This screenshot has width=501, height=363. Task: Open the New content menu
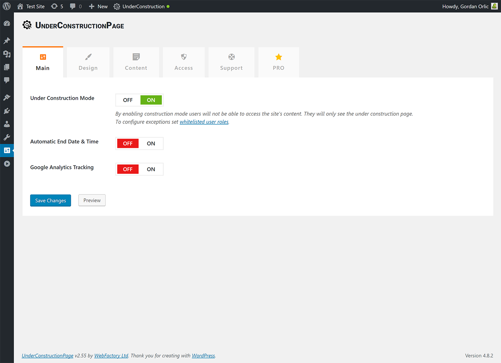pos(98,6)
